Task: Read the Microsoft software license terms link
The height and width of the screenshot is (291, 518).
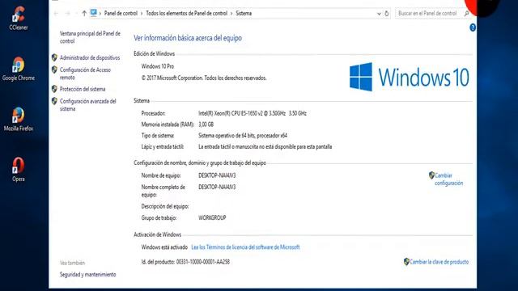Action: (x=245, y=247)
